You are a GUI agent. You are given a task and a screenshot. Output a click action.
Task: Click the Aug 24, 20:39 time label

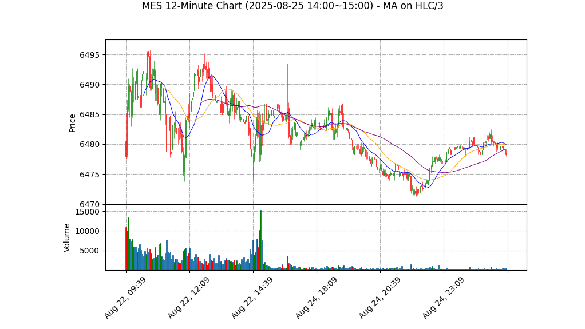[x=380, y=298]
